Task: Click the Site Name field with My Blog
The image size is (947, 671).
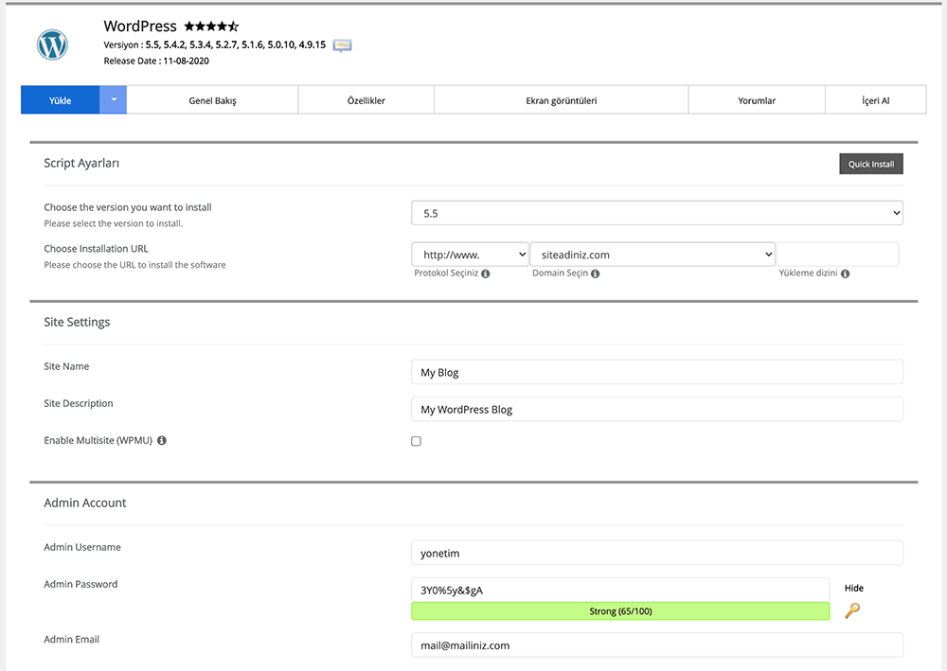Action: tap(657, 372)
